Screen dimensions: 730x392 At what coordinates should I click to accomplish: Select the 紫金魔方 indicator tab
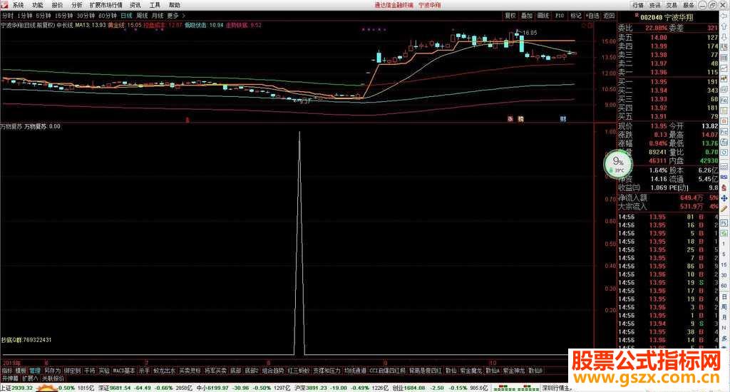tap(471, 371)
